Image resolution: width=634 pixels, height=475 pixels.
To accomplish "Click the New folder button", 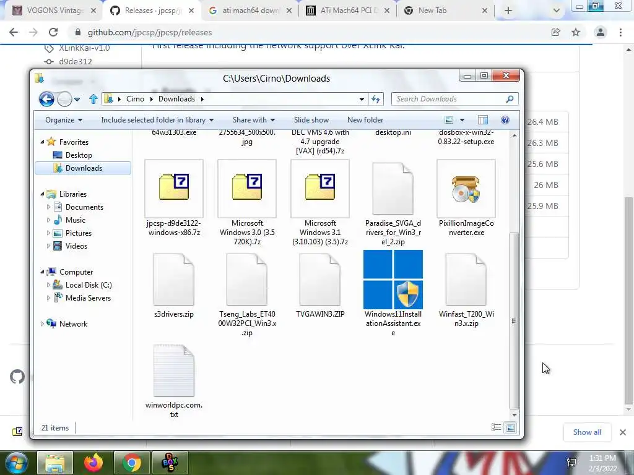I will (365, 120).
